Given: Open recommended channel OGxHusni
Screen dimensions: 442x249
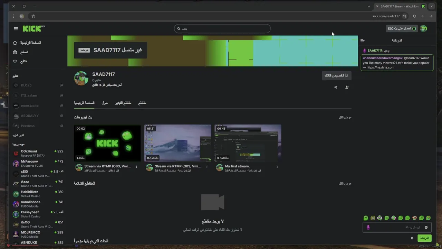Looking at the screenshot, I should [x=38, y=153].
